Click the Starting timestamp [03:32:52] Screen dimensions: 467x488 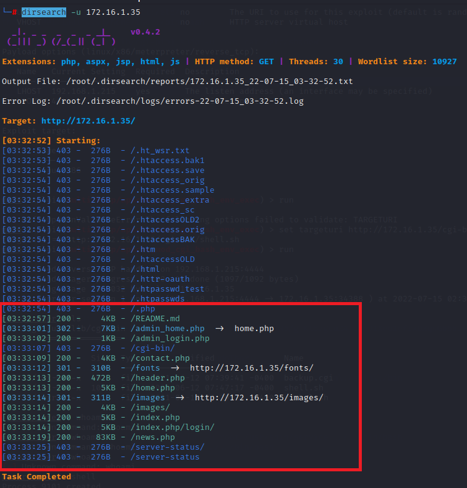tap(27, 141)
